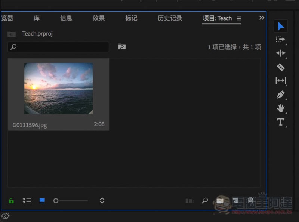Image resolution: width=299 pixels, height=222 pixels.
Task: Select the Hand tool
Action: pos(281,108)
